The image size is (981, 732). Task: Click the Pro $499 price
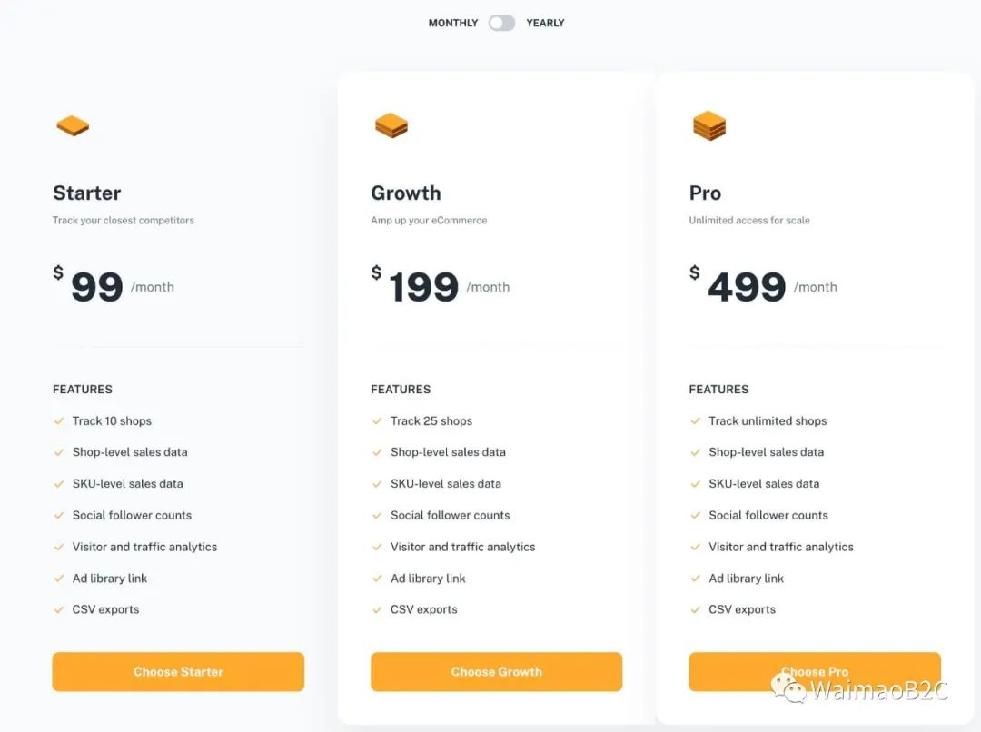(x=738, y=285)
